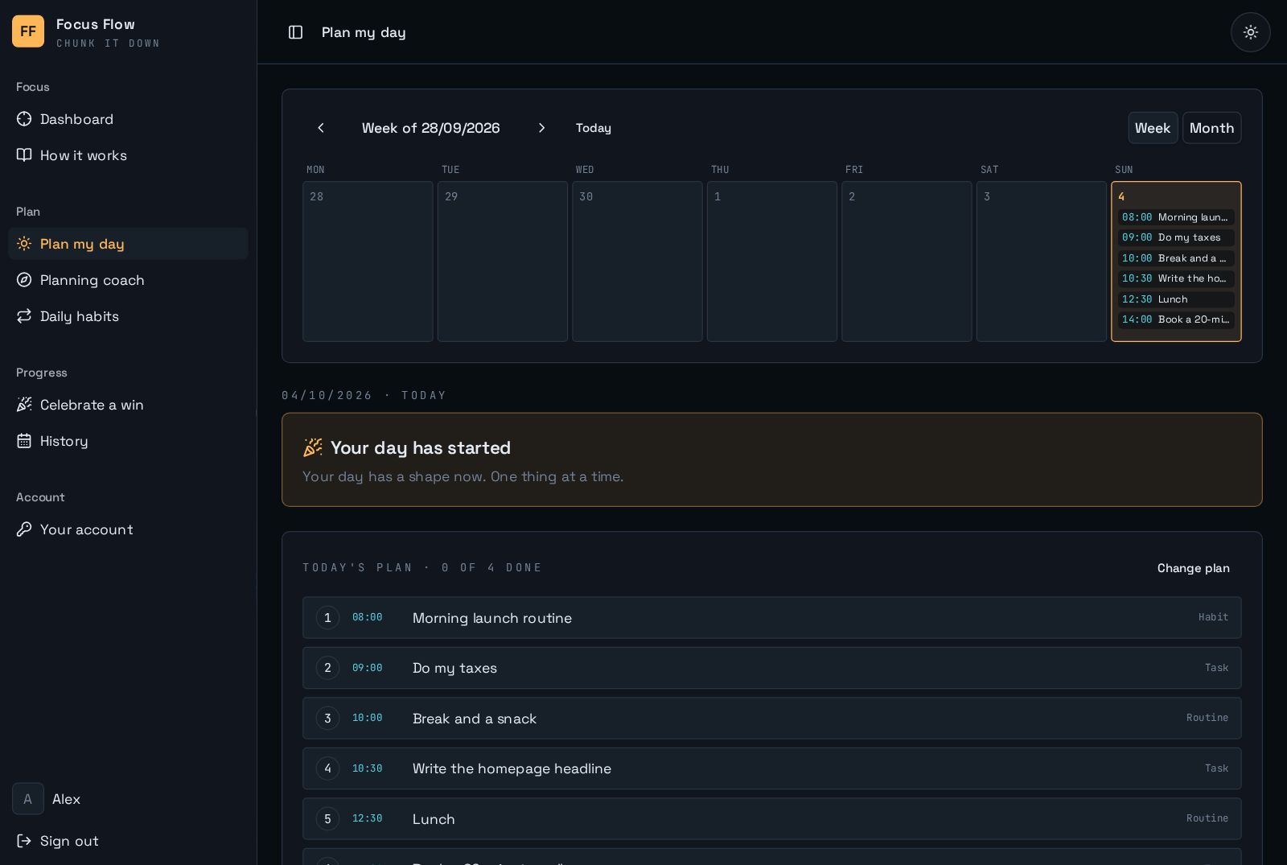Open Your account settings
The image size is (1287, 865).
pyautogui.click(x=129, y=529)
